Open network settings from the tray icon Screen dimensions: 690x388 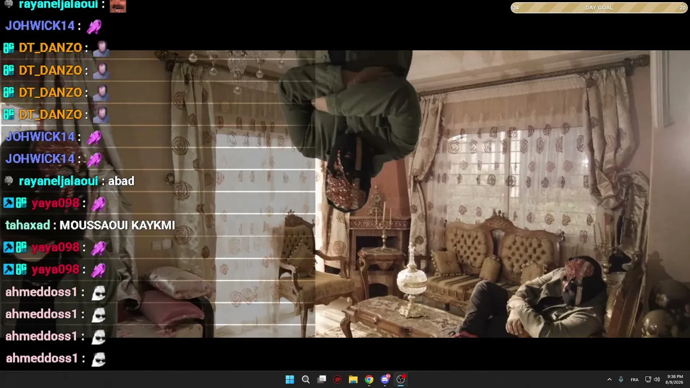648,379
